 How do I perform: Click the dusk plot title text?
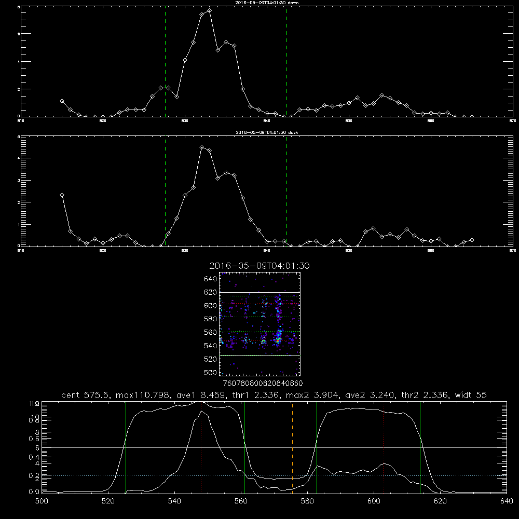[267, 132]
